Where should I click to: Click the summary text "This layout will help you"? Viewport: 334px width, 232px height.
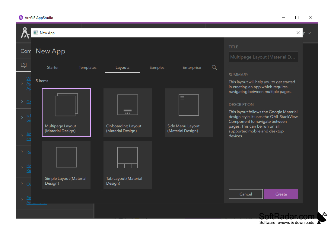click(262, 87)
